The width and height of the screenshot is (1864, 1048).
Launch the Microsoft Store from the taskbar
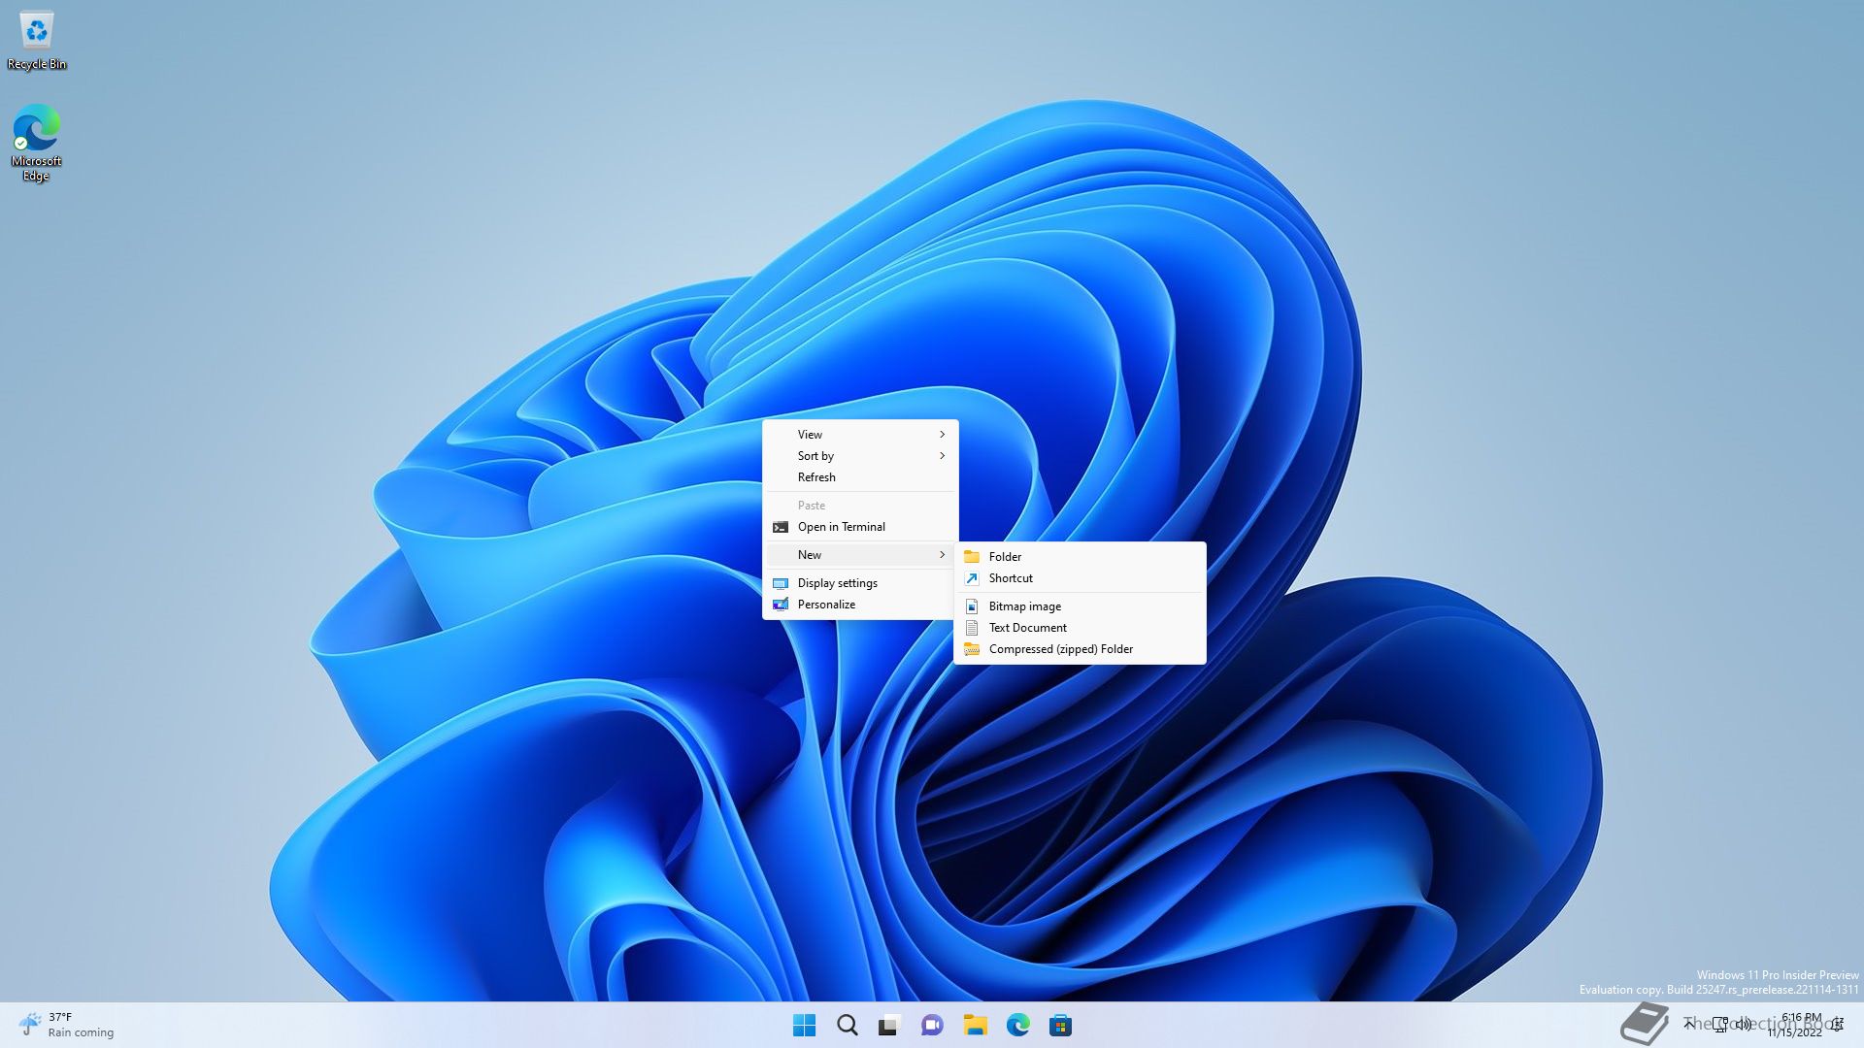(1060, 1025)
